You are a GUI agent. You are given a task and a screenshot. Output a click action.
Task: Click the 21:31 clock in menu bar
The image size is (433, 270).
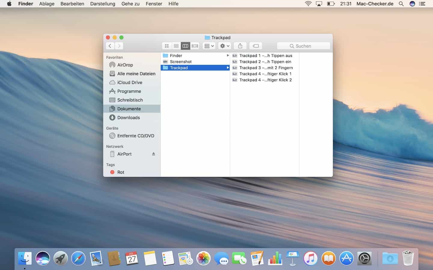point(346,4)
